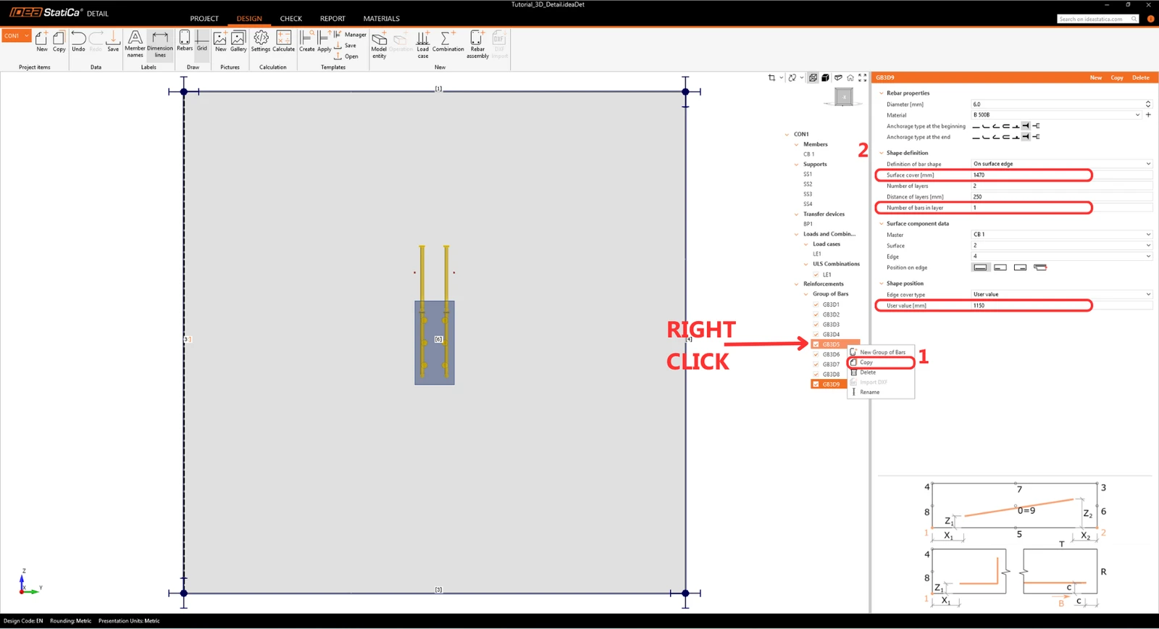Open the CHECK tab
Image resolution: width=1159 pixels, height=629 pixels.
[291, 19]
